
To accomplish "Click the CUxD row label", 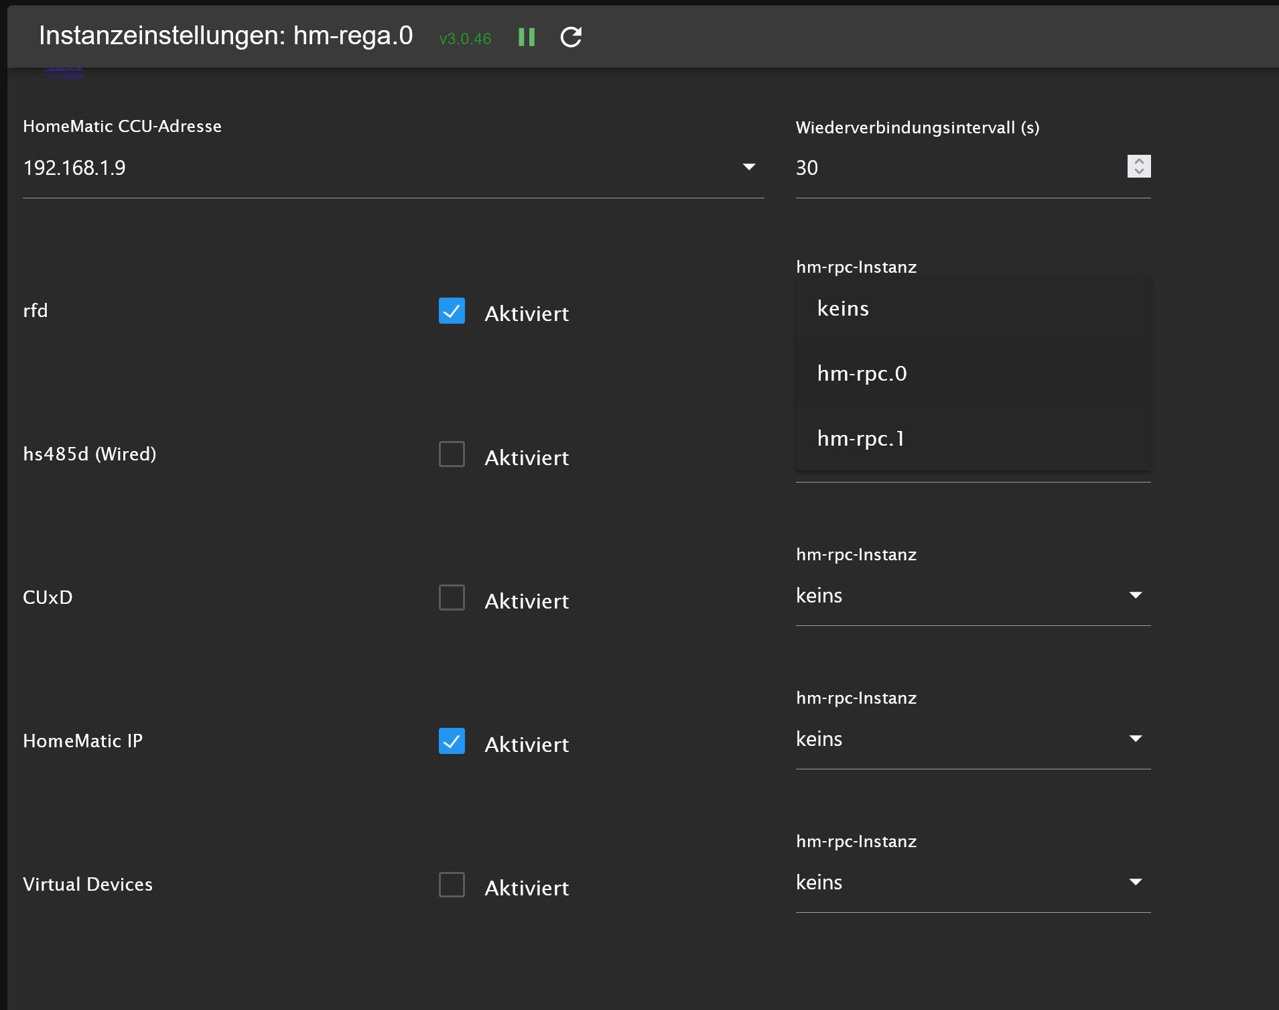I will pyautogui.click(x=48, y=598).
